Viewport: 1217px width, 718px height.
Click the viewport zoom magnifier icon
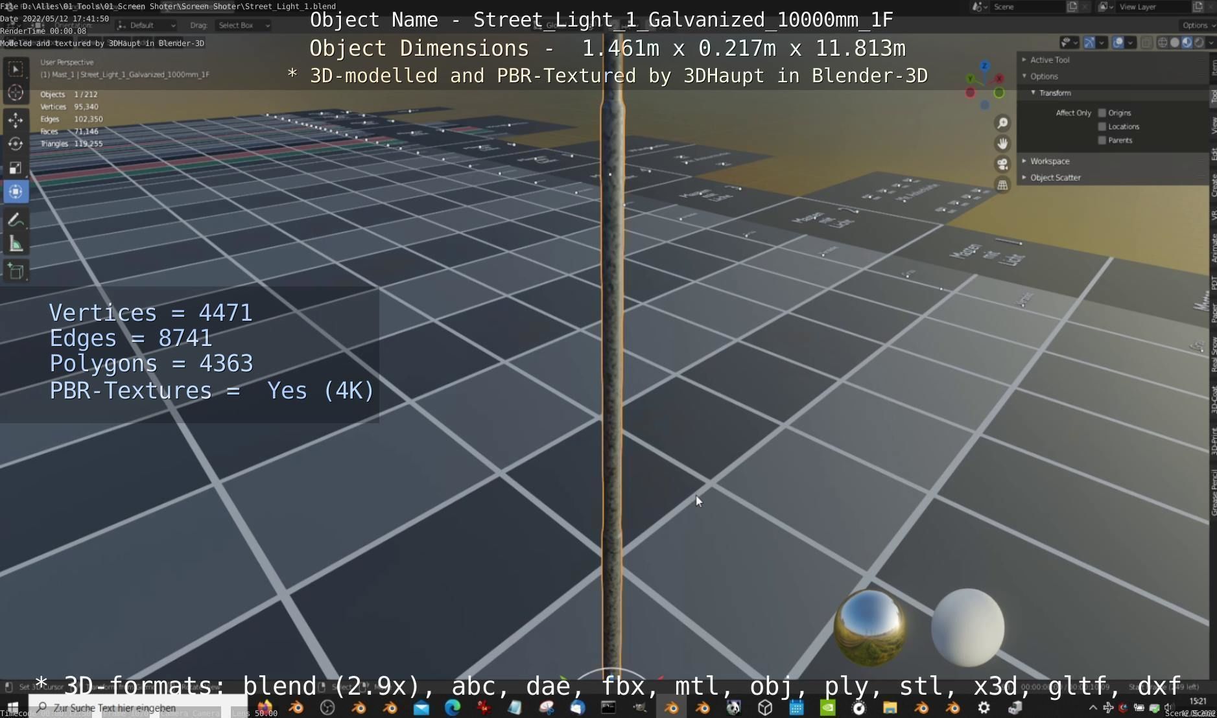1002,123
